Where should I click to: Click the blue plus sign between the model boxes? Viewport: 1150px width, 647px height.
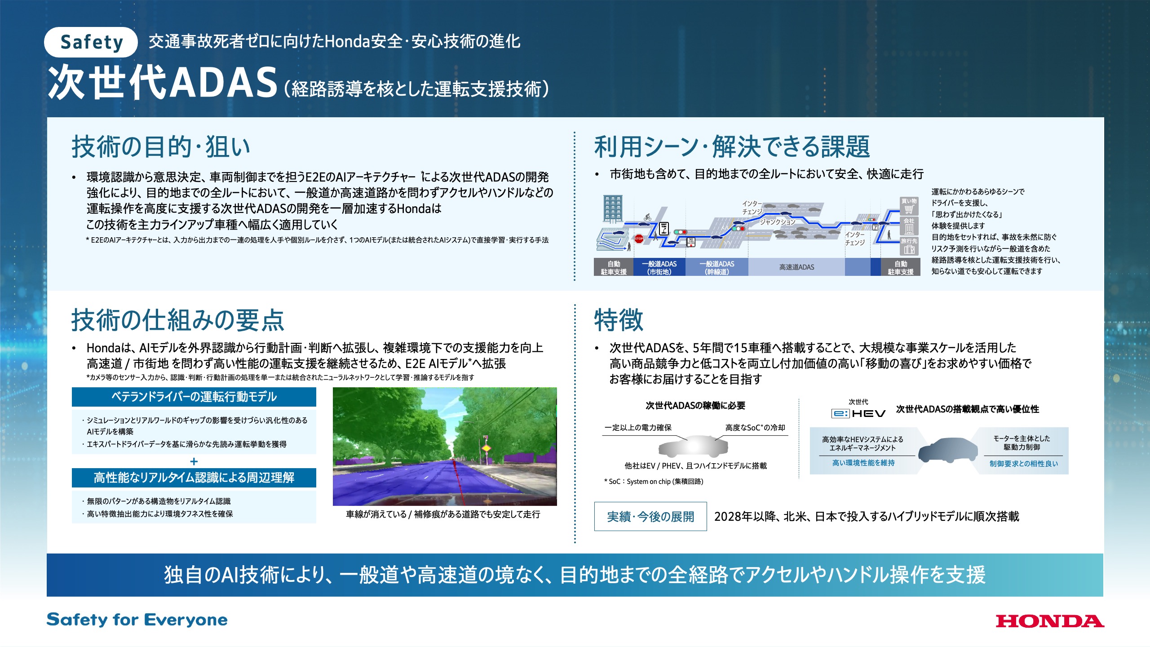(194, 461)
